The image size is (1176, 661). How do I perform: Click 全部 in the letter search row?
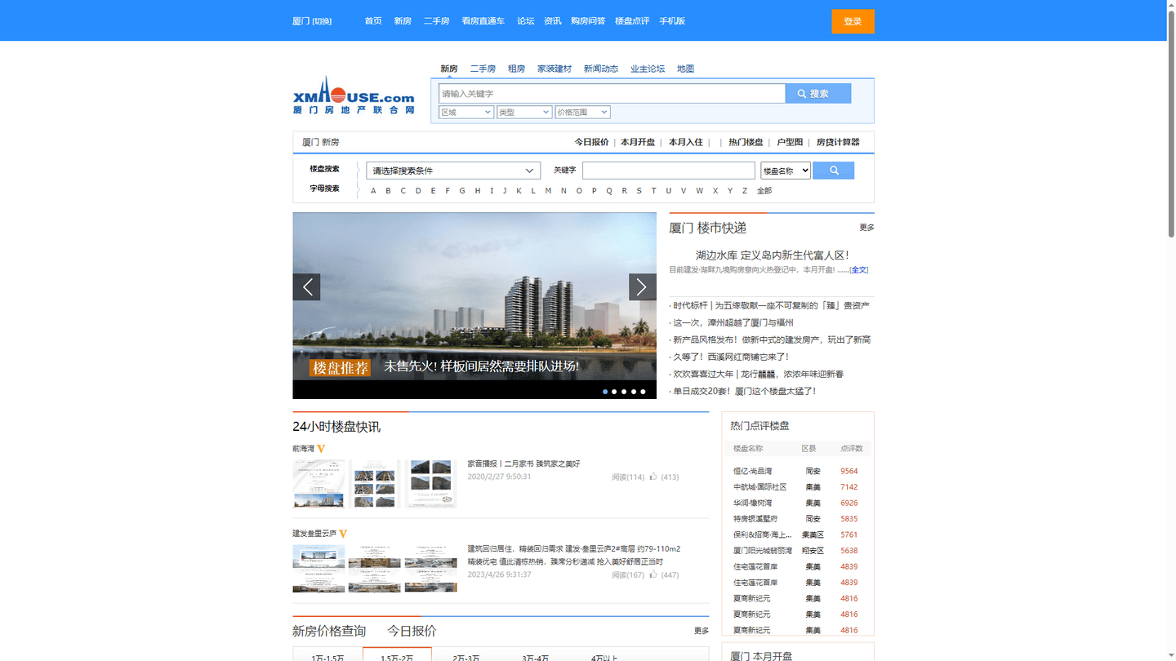pos(764,191)
